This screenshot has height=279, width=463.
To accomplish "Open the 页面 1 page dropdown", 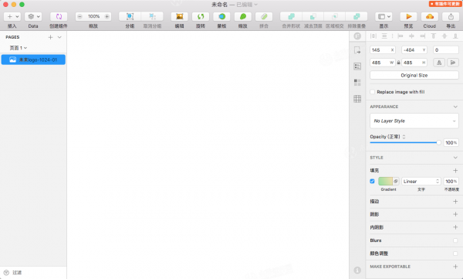I will pos(19,48).
